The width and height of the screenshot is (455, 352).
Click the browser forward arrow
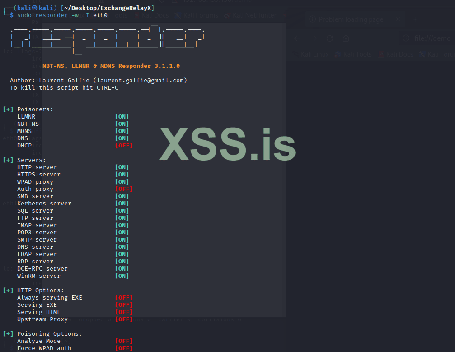(x=314, y=38)
